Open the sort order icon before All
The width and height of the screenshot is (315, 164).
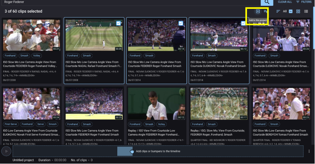click(278, 11)
